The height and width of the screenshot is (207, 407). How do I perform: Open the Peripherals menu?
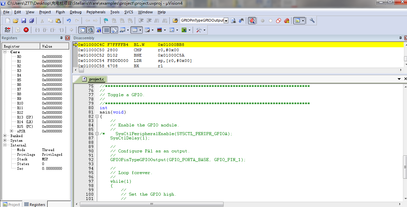point(96,12)
